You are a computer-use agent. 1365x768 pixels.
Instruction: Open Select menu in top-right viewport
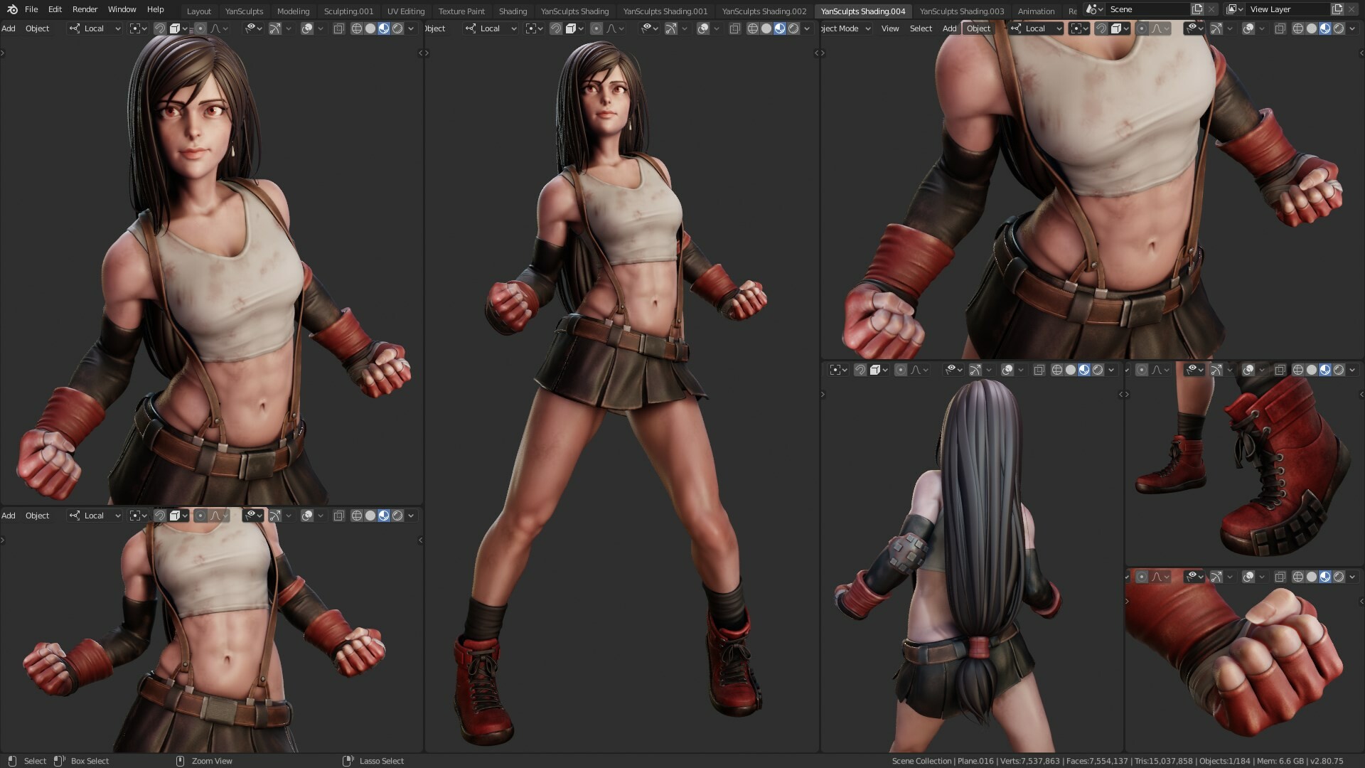921,28
